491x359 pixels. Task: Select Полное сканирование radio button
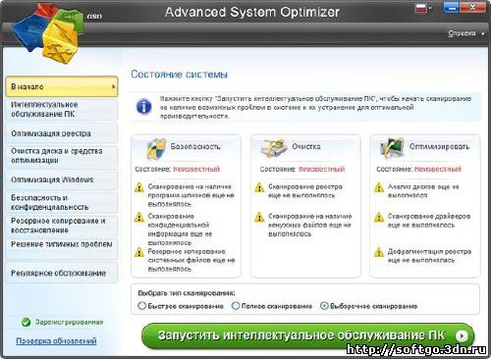pyautogui.click(x=236, y=306)
